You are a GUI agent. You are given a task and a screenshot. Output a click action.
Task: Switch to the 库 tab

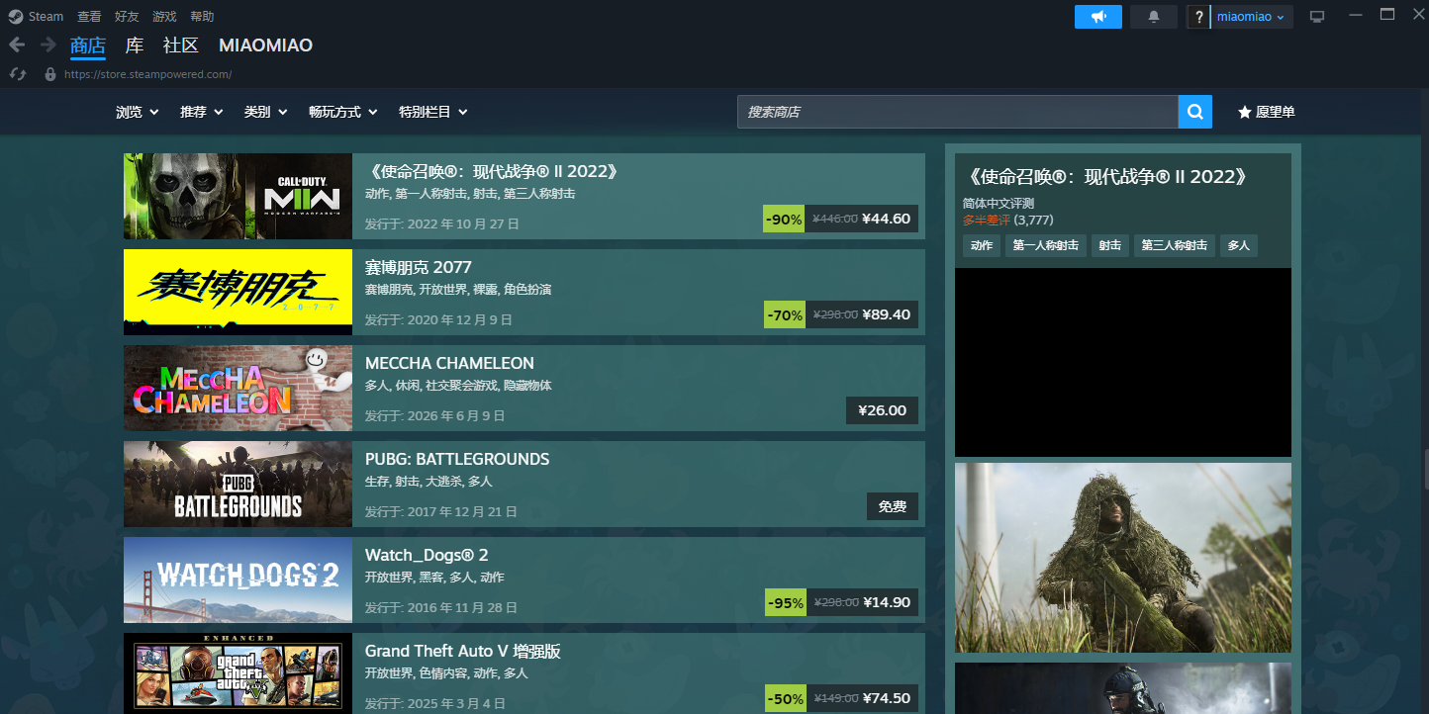(x=135, y=45)
